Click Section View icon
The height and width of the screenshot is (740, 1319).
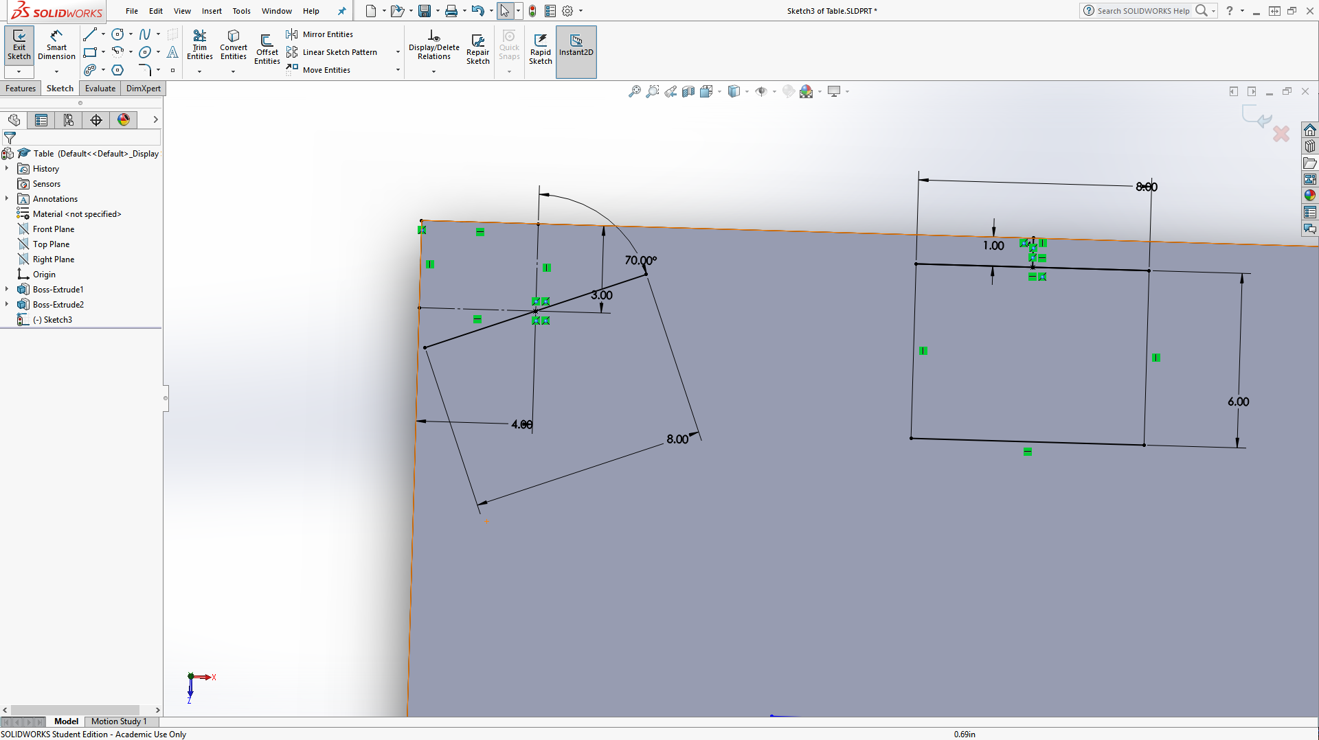coord(688,91)
